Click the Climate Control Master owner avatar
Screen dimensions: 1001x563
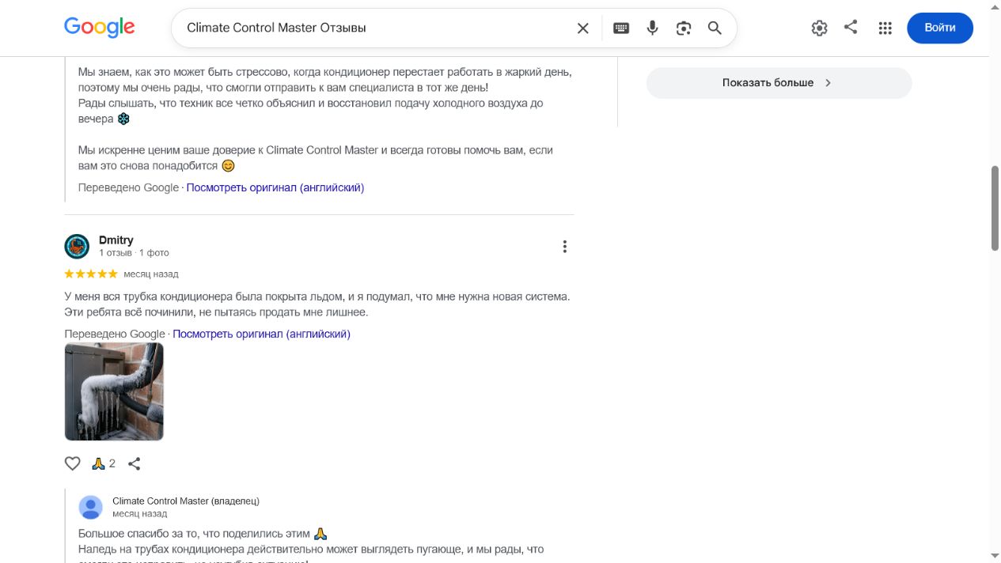pos(91,507)
